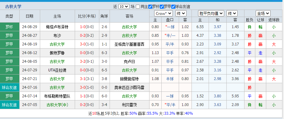
Task: Click 赢率:55.5% in summary line
Action: (x=148, y=113)
